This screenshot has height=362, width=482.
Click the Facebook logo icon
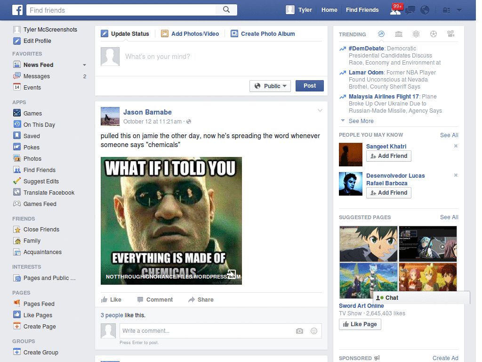tap(17, 10)
